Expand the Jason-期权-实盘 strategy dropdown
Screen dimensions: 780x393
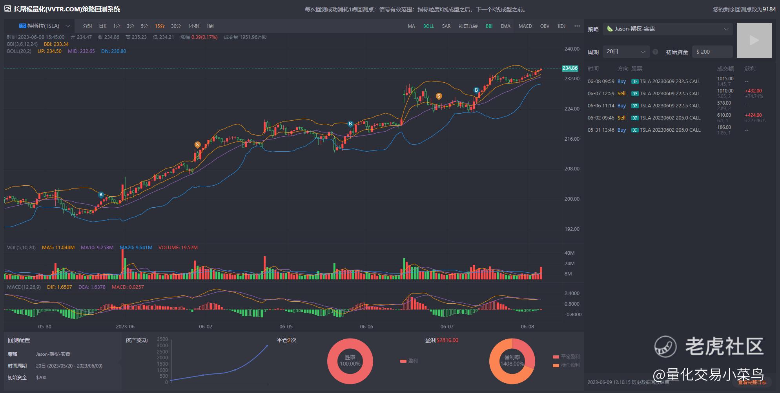[668, 29]
